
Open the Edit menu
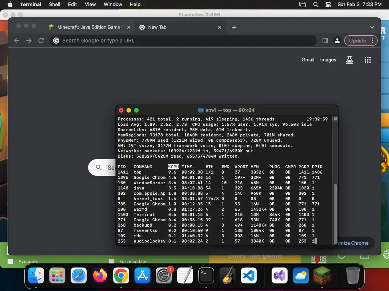73,5
